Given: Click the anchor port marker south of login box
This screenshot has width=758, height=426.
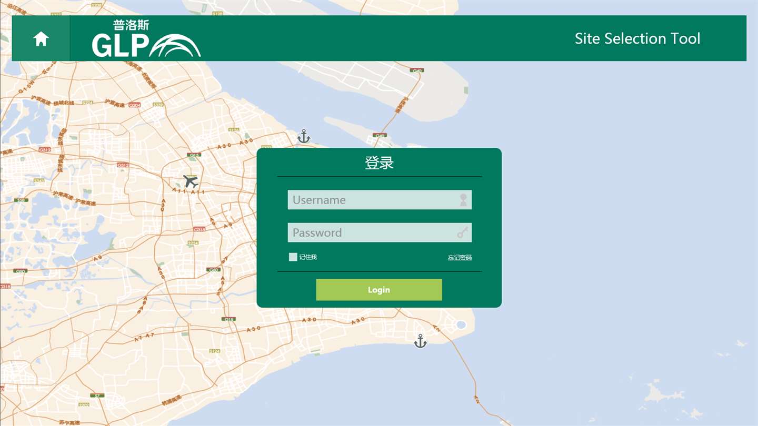Looking at the screenshot, I should pos(420,341).
